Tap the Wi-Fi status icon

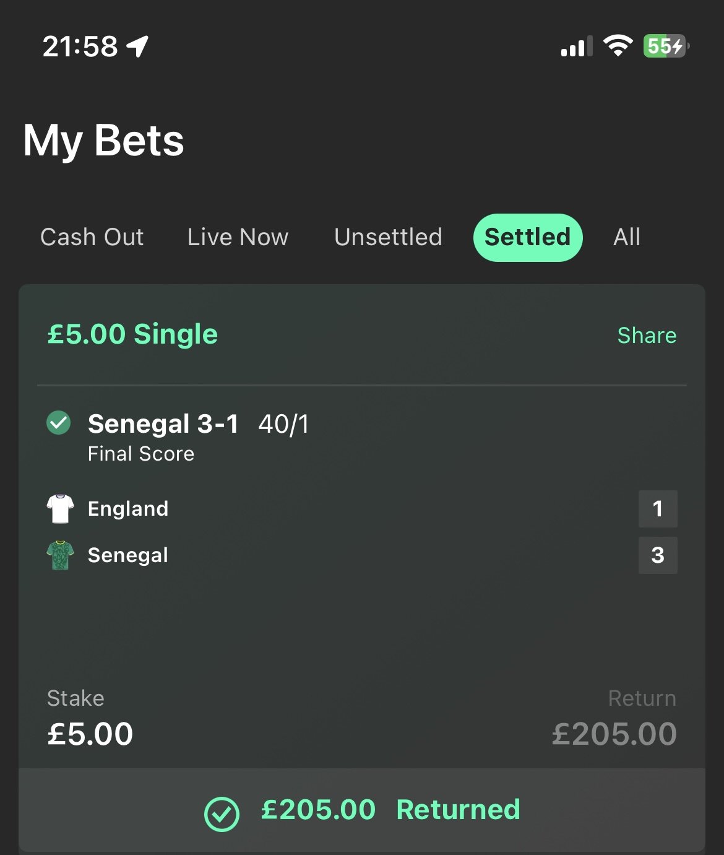click(618, 46)
